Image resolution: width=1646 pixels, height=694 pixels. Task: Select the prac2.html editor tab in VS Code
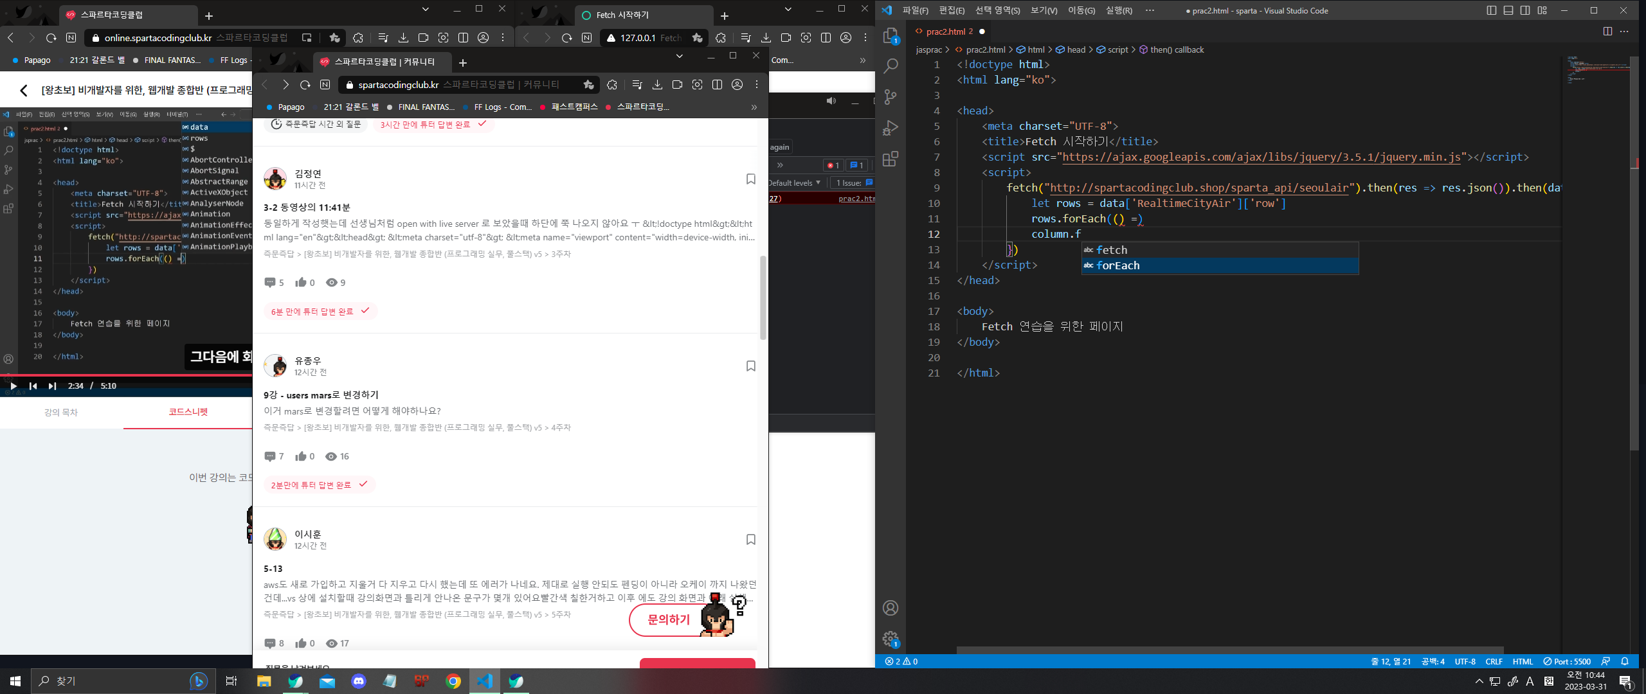click(950, 31)
